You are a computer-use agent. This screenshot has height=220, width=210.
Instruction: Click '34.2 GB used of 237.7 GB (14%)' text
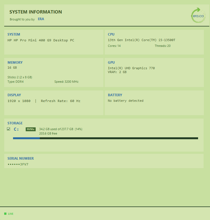coord(61,129)
